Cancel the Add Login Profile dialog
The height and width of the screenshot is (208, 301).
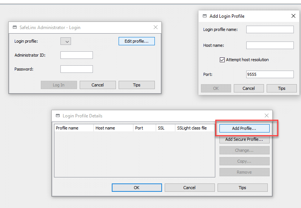(249, 88)
